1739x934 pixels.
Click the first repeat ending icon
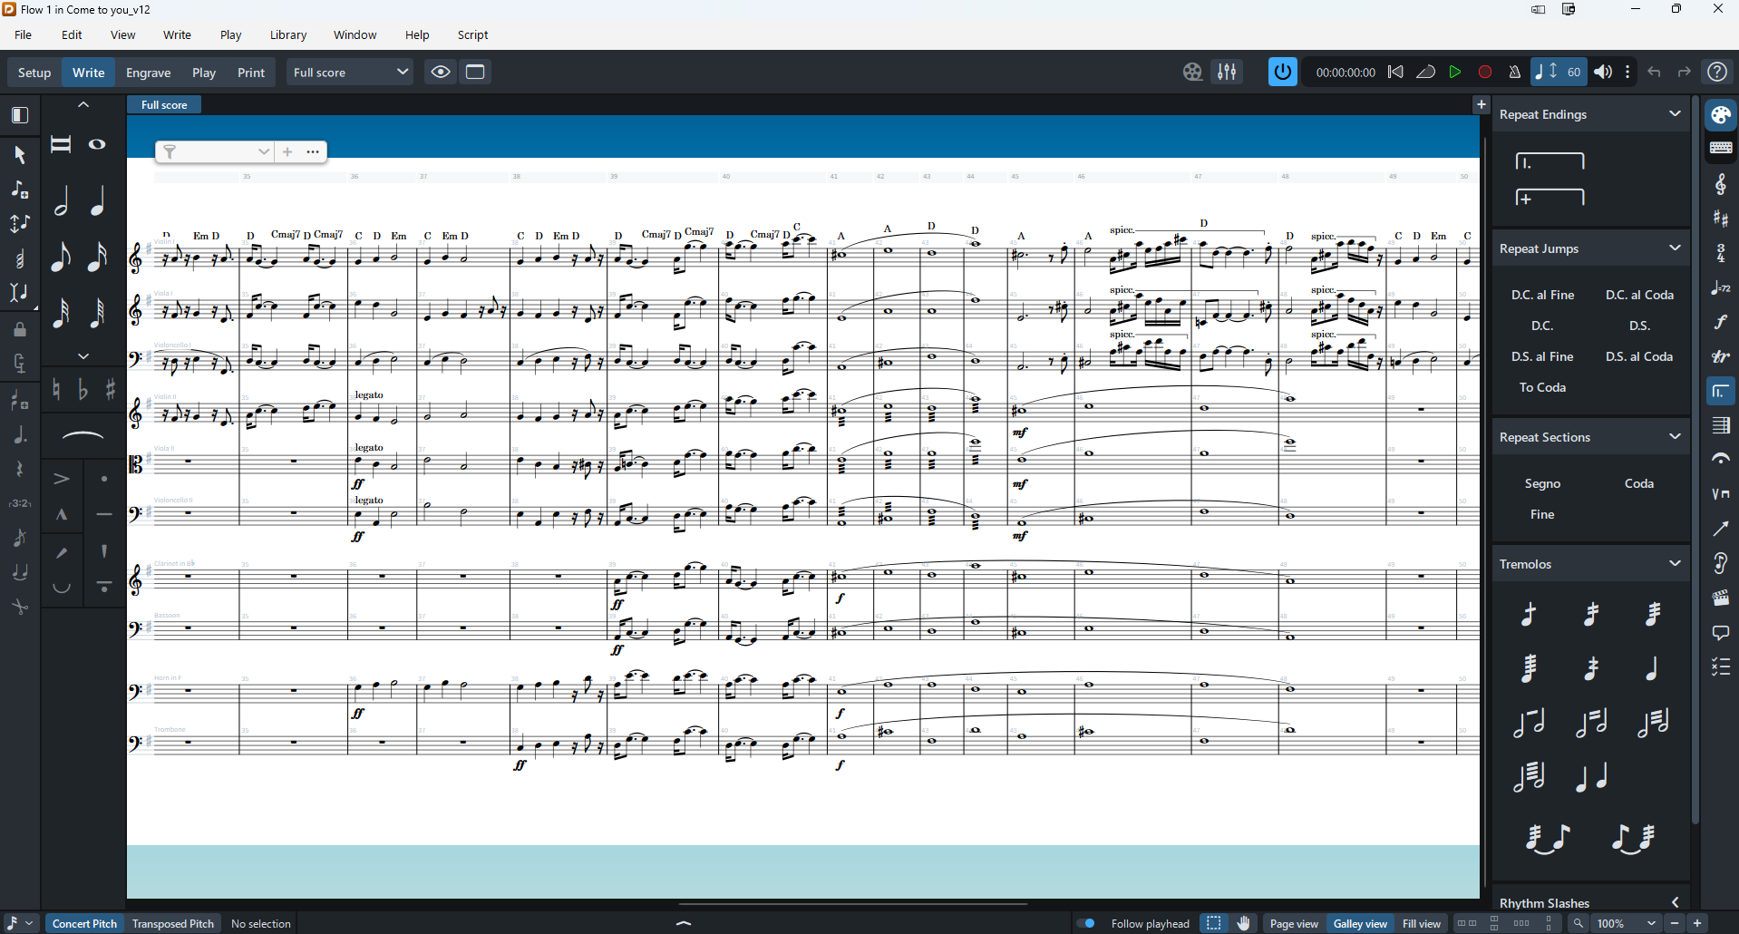tap(1550, 161)
